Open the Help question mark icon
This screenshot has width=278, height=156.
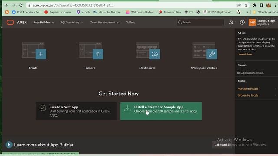(242, 22)
